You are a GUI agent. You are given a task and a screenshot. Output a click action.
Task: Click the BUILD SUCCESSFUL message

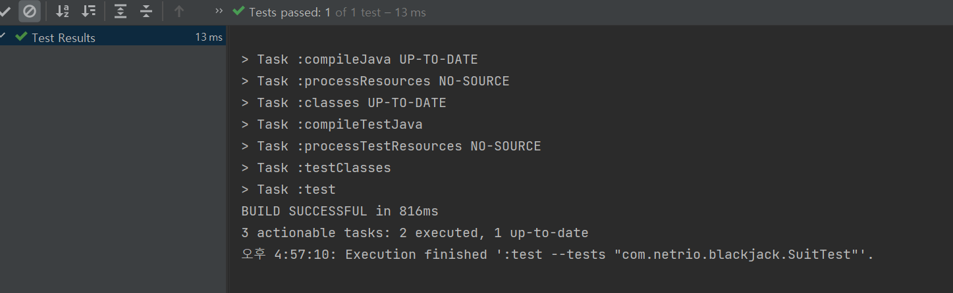pyautogui.click(x=340, y=212)
